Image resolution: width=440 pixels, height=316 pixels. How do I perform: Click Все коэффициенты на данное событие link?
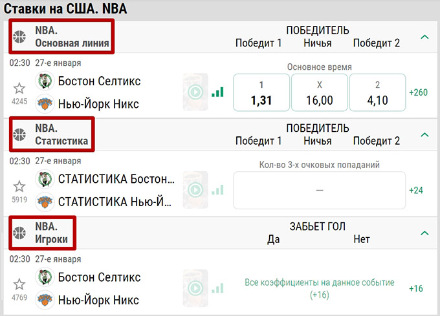pos(320,289)
